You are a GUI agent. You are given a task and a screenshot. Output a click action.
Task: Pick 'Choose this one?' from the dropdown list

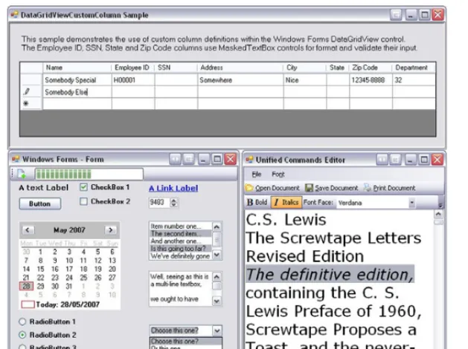(x=186, y=342)
